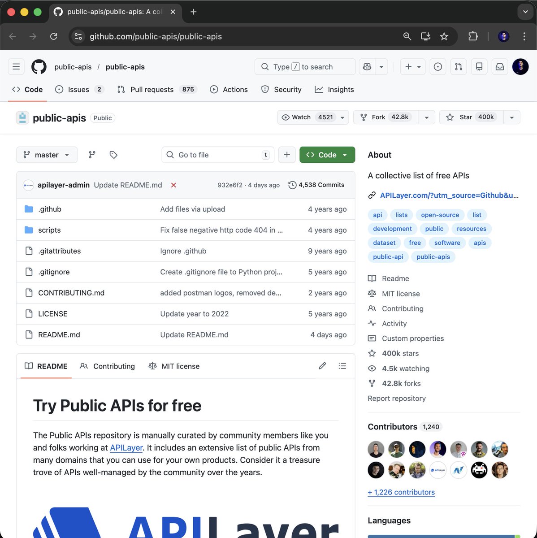Image resolution: width=537 pixels, height=538 pixels.
Task: Open the green Code dropdown
Action: (327, 155)
